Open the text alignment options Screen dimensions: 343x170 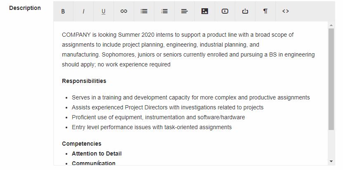(x=185, y=11)
